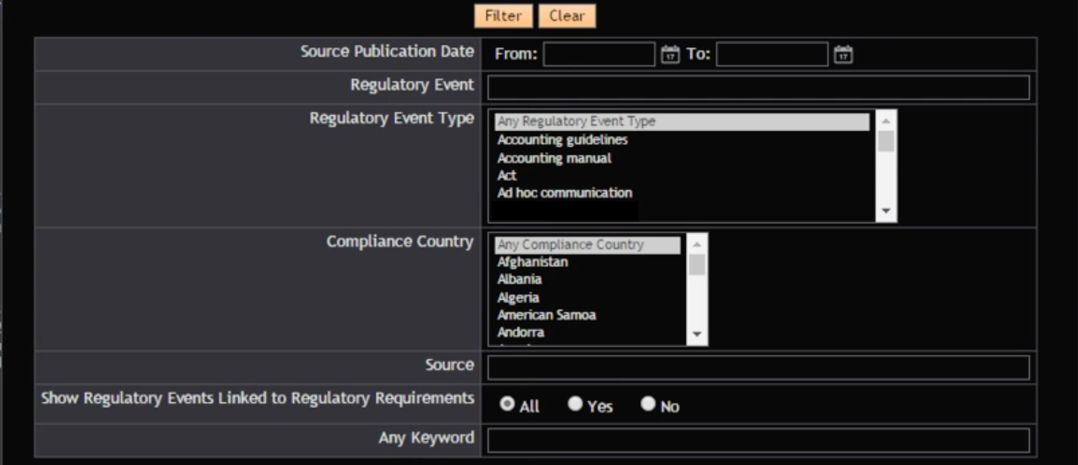Open the From date calendar picker

click(669, 54)
